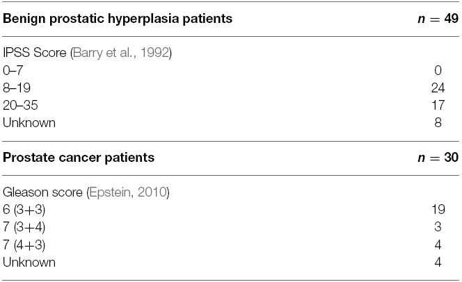Screen dimensions: 462x282
Task: Click the value 3 for Gleason 3+4
Action: point(438,227)
